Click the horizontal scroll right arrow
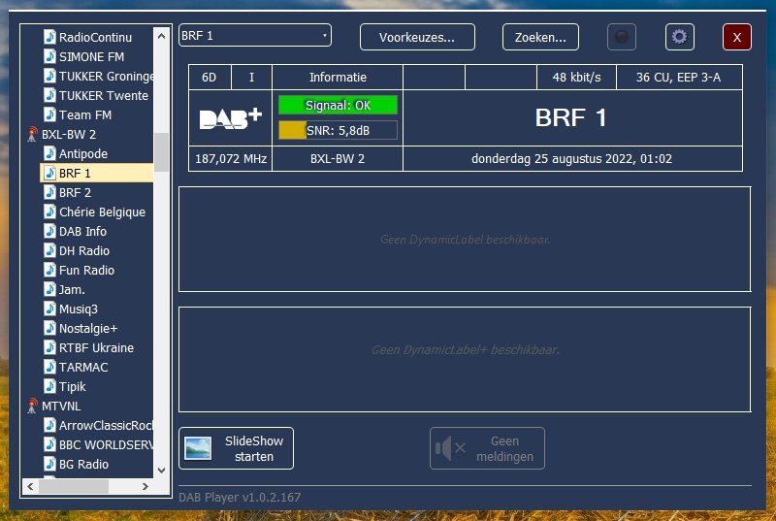The height and width of the screenshot is (521, 776). point(145,487)
